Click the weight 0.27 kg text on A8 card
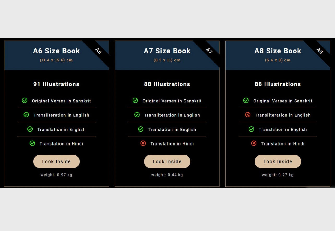 [x=278, y=175]
